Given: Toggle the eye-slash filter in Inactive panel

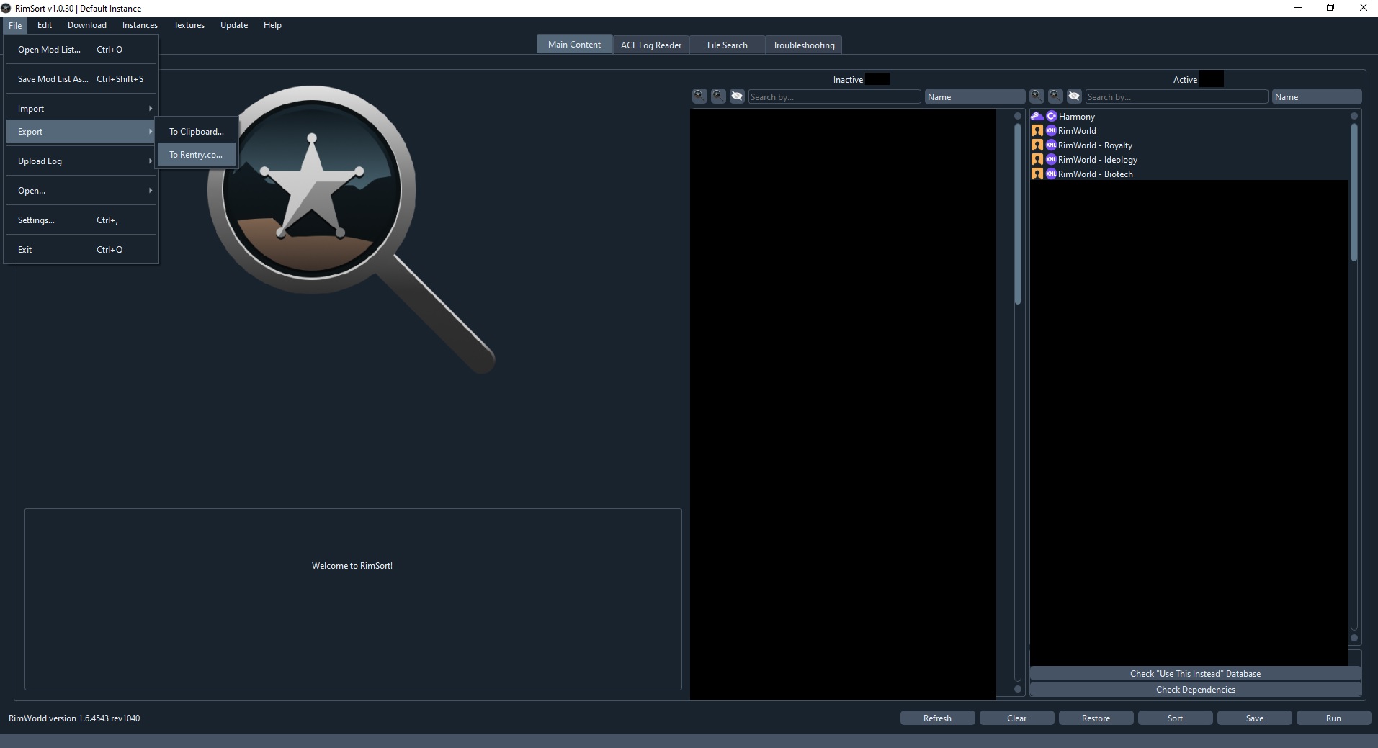Looking at the screenshot, I should tap(737, 96).
